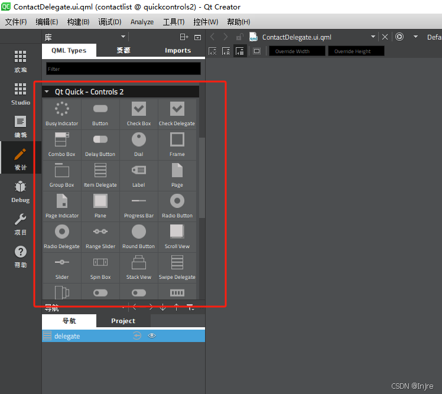442x394 pixels.
Task: Select the Check Box component
Action: pyautogui.click(x=139, y=114)
